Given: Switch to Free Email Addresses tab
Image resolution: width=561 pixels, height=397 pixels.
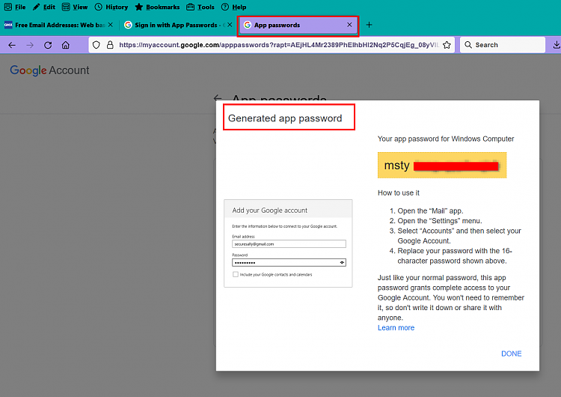Looking at the screenshot, I should [x=55, y=25].
